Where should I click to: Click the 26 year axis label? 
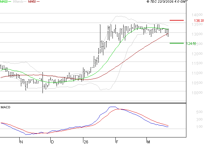(86, 142)
